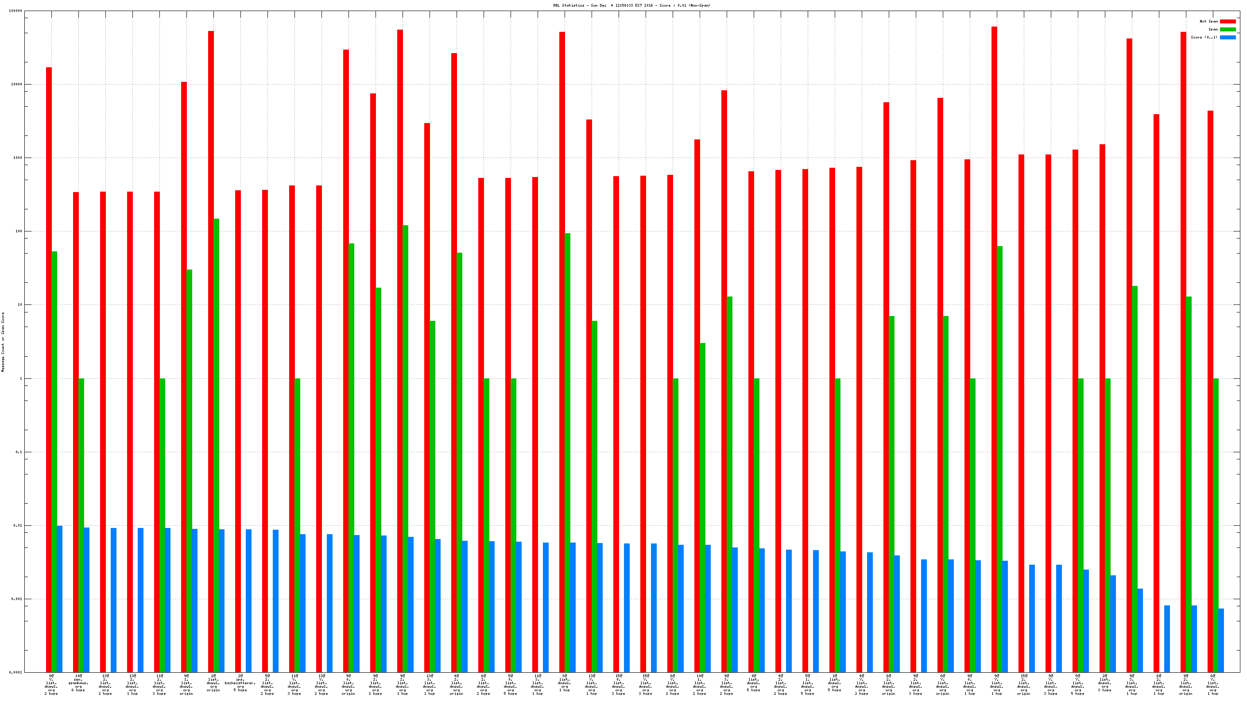Click the 'Score (0..1)' legend label text

coord(1204,37)
